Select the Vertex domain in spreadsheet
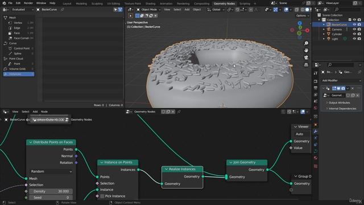This screenshot has width=364, height=205. pyautogui.click(x=18, y=23)
